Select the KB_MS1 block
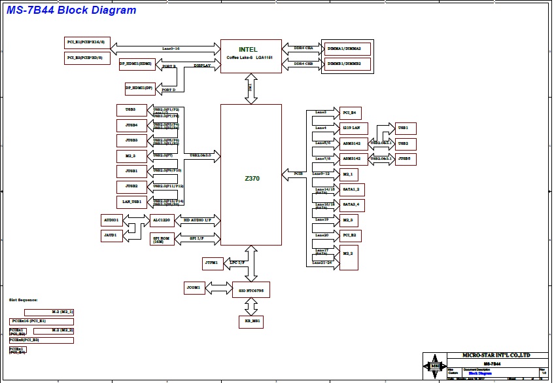This screenshot has width=554, height=383. pyautogui.click(x=251, y=321)
